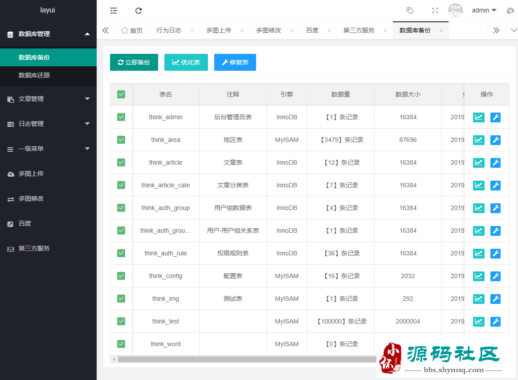518x380 pixels.
Task: Uncheck the think_admin row checkbox
Action: pyautogui.click(x=121, y=117)
